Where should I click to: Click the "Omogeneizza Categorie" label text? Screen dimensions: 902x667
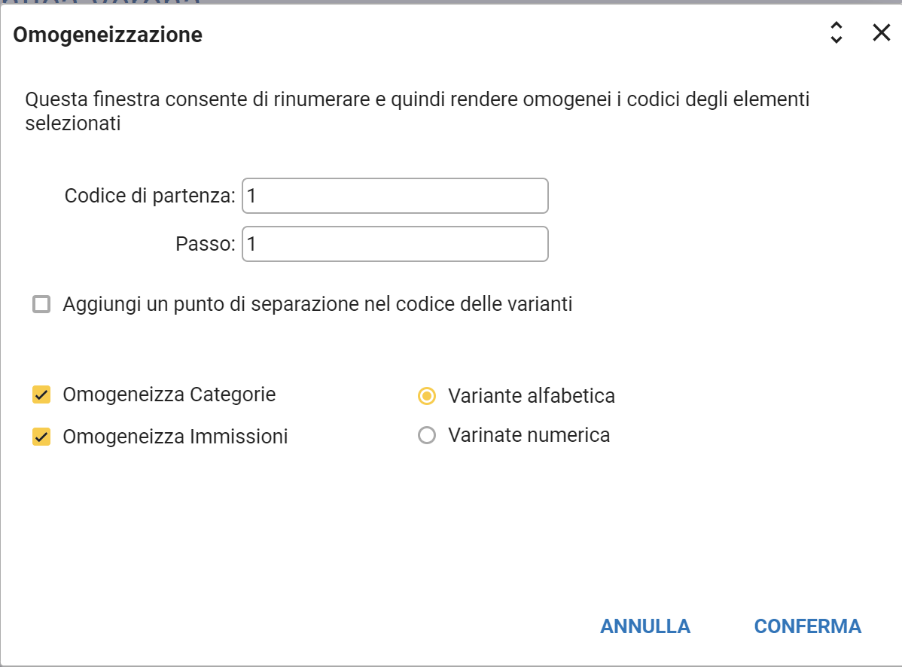click(169, 394)
